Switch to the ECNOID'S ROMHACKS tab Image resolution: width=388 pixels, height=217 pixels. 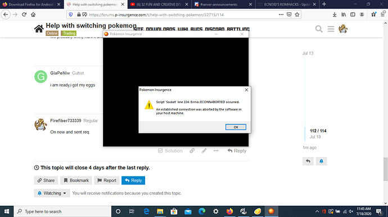pyautogui.click(x=285, y=4)
